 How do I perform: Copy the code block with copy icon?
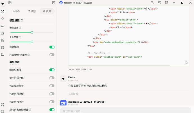coord(186,62)
